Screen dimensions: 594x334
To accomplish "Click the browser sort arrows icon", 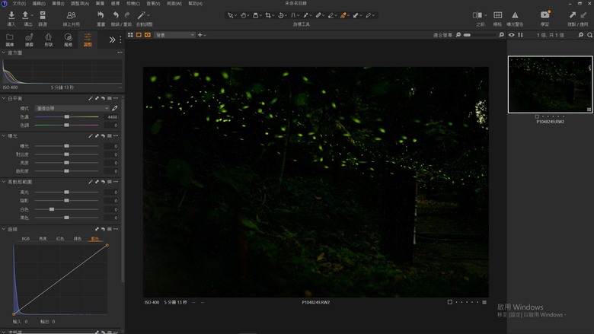I will pyautogui.click(x=520, y=35).
